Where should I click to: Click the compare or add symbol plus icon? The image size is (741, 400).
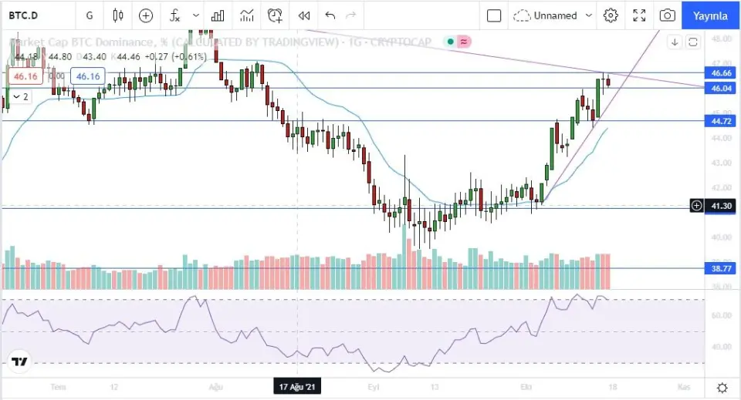click(x=146, y=15)
